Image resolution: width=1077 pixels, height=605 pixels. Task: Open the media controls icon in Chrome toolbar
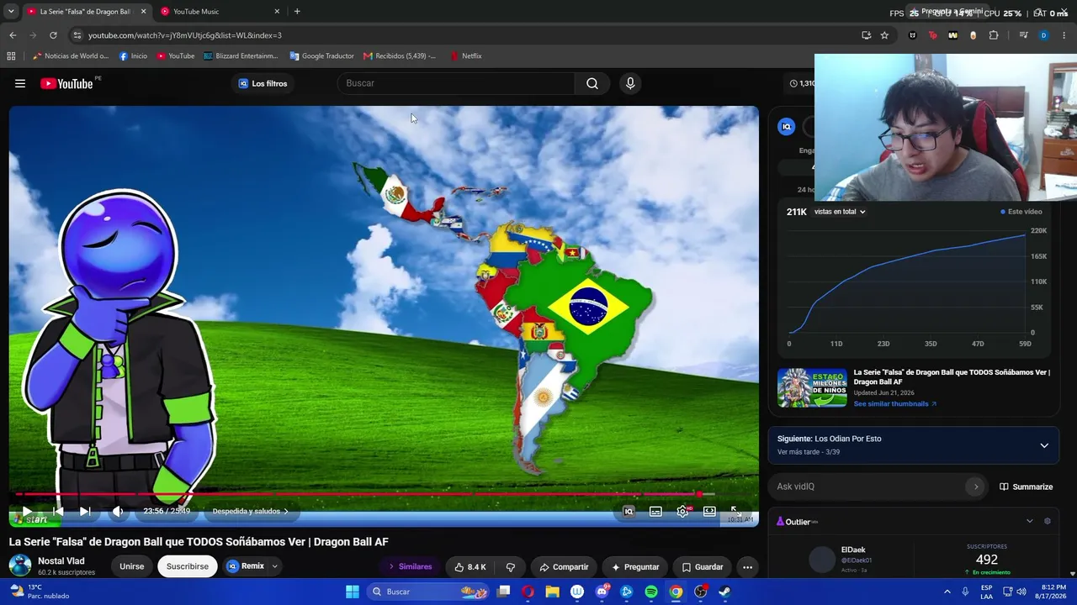1023,35
